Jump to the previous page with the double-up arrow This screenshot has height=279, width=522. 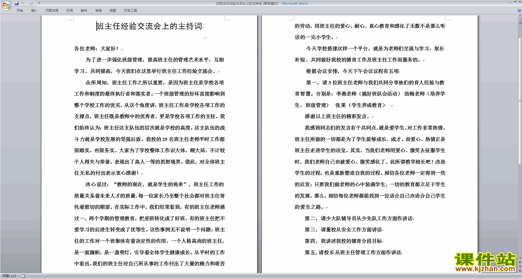coord(520,262)
